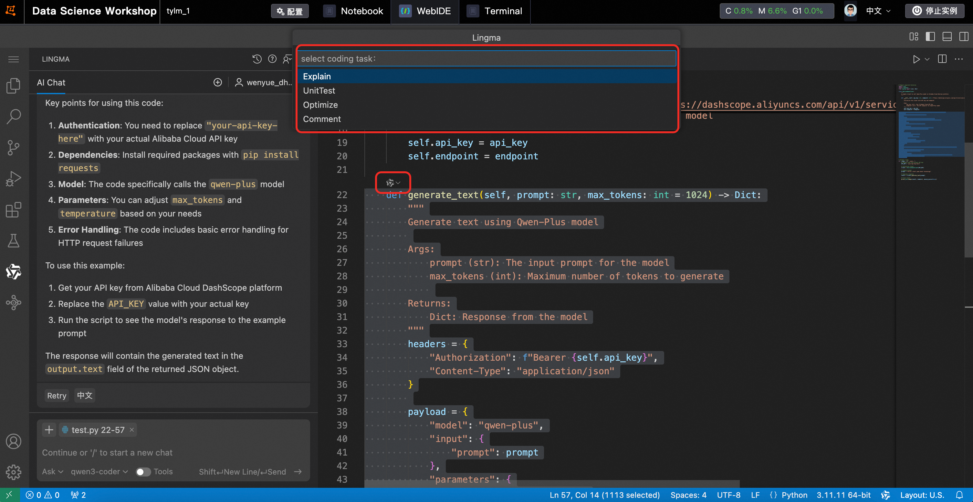The height and width of the screenshot is (502, 973).
Task: Open Run and Debug icon
Action: [14, 178]
